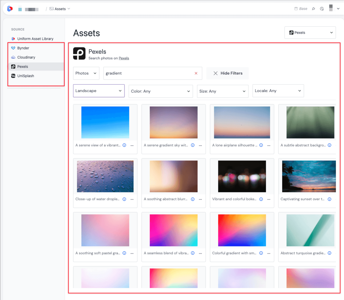Click the 'Captivating sunset over t...' caption
The height and width of the screenshot is (300, 344).
302,199
